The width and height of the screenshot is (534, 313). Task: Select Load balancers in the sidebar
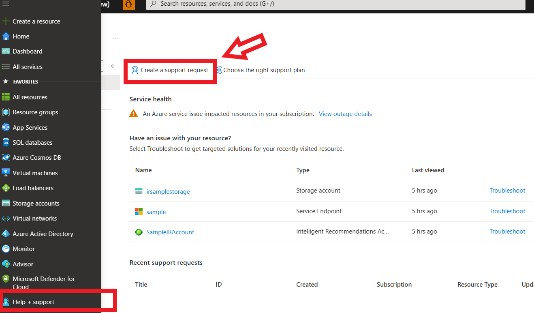(32, 188)
